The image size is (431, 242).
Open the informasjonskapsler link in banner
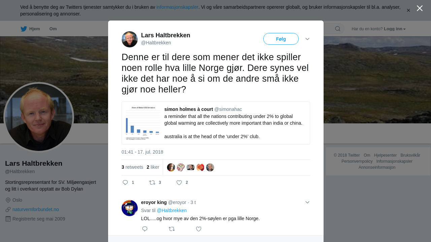pyautogui.click(x=177, y=7)
